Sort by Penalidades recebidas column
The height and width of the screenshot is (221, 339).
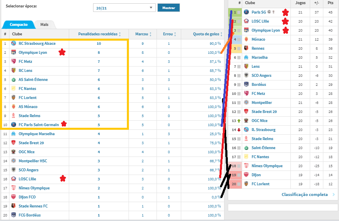coord(99,34)
